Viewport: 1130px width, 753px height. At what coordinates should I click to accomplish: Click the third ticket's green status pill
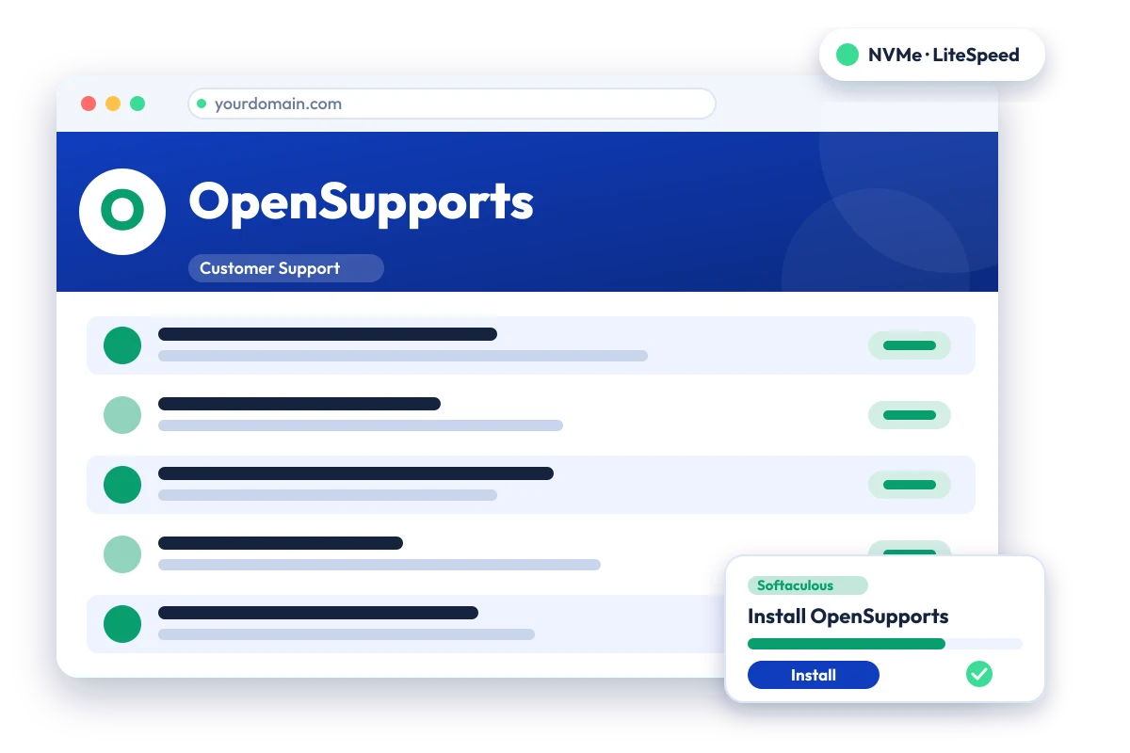[910, 485]
